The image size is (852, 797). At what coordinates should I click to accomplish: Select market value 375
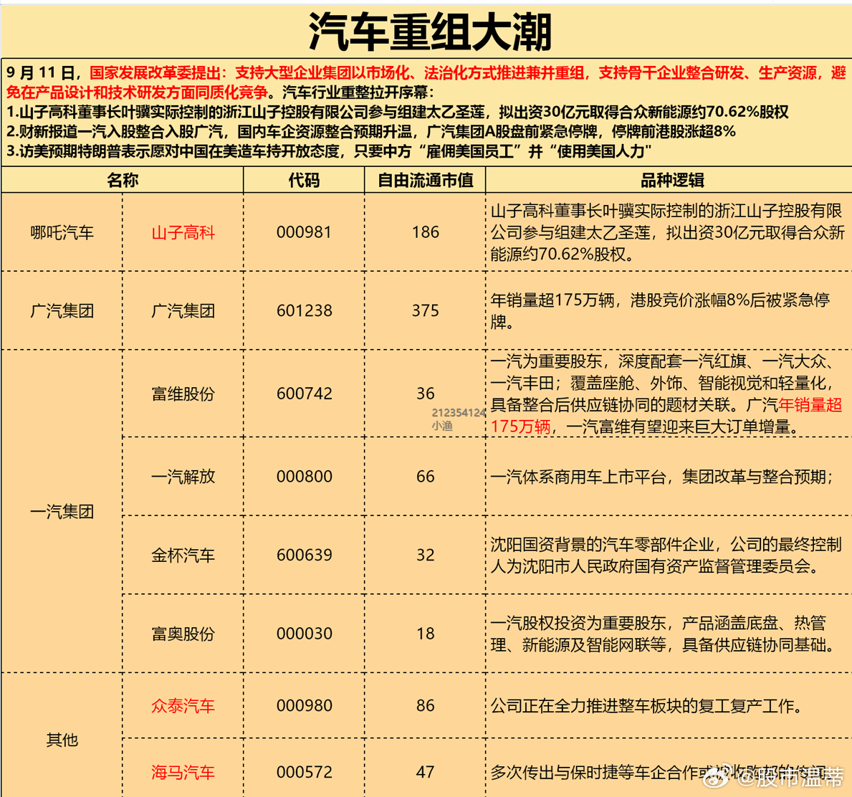click(426, 311)
